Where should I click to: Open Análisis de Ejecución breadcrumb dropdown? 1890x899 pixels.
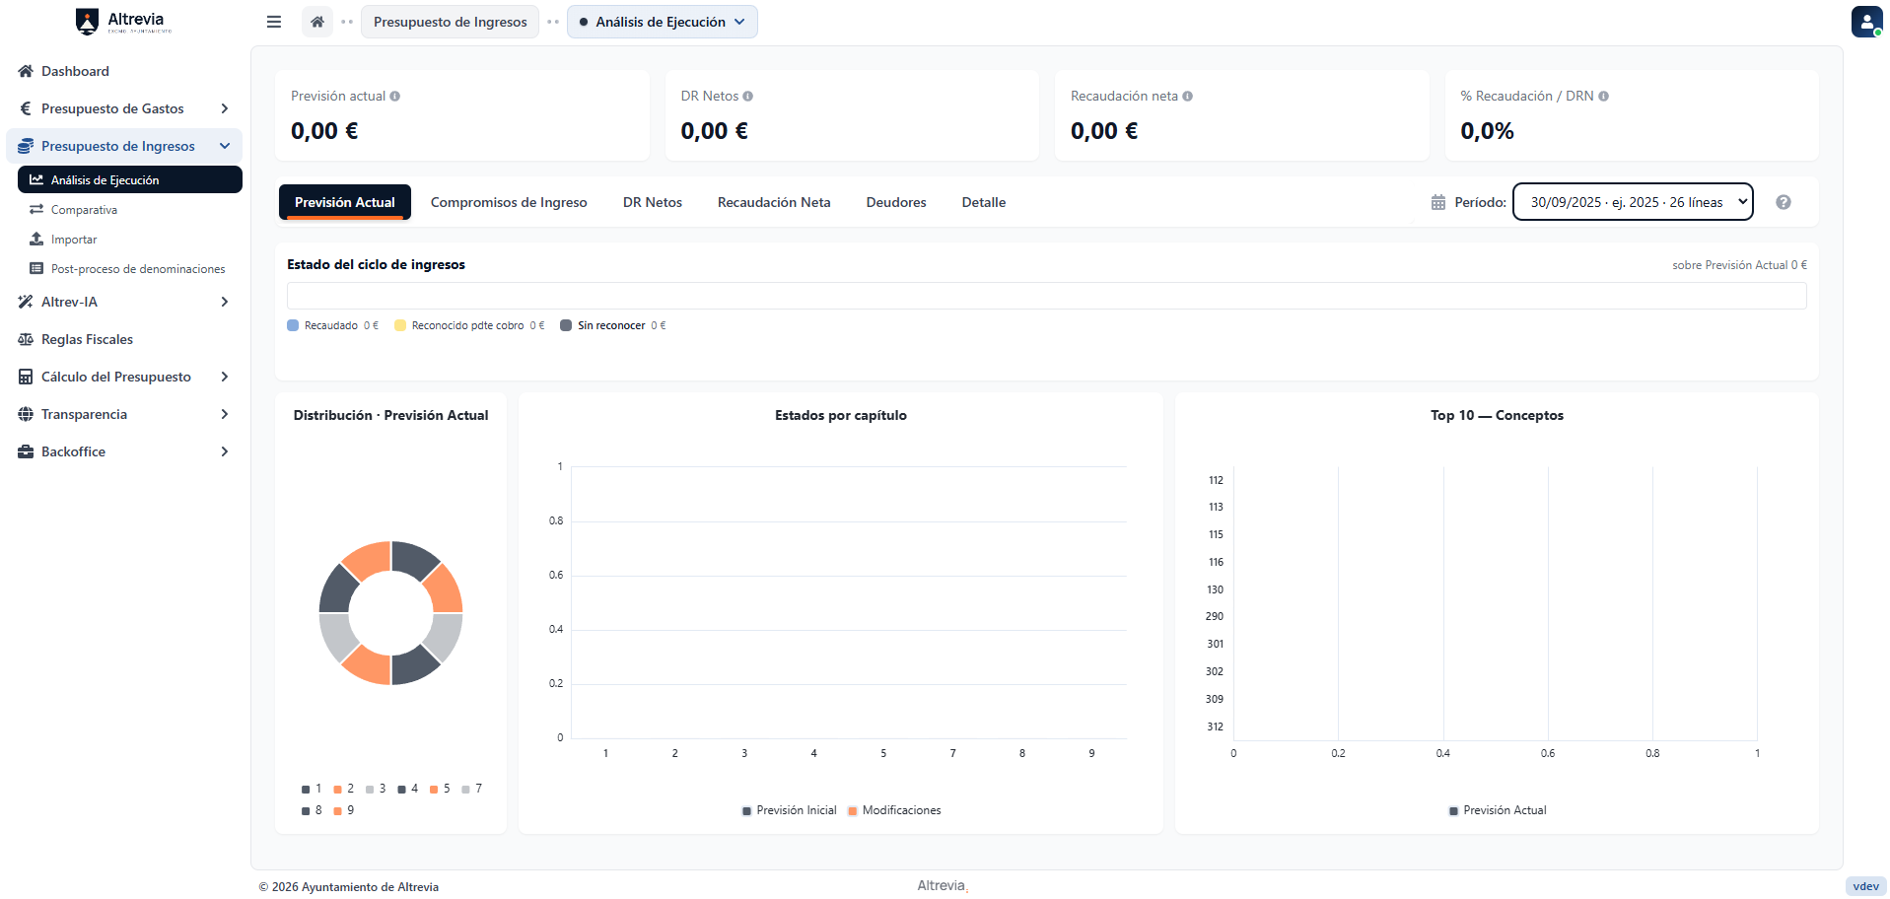663,22
